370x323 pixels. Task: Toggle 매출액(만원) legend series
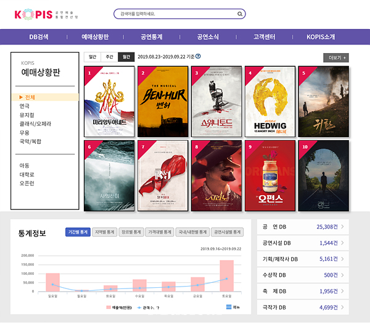coord(119,308)
